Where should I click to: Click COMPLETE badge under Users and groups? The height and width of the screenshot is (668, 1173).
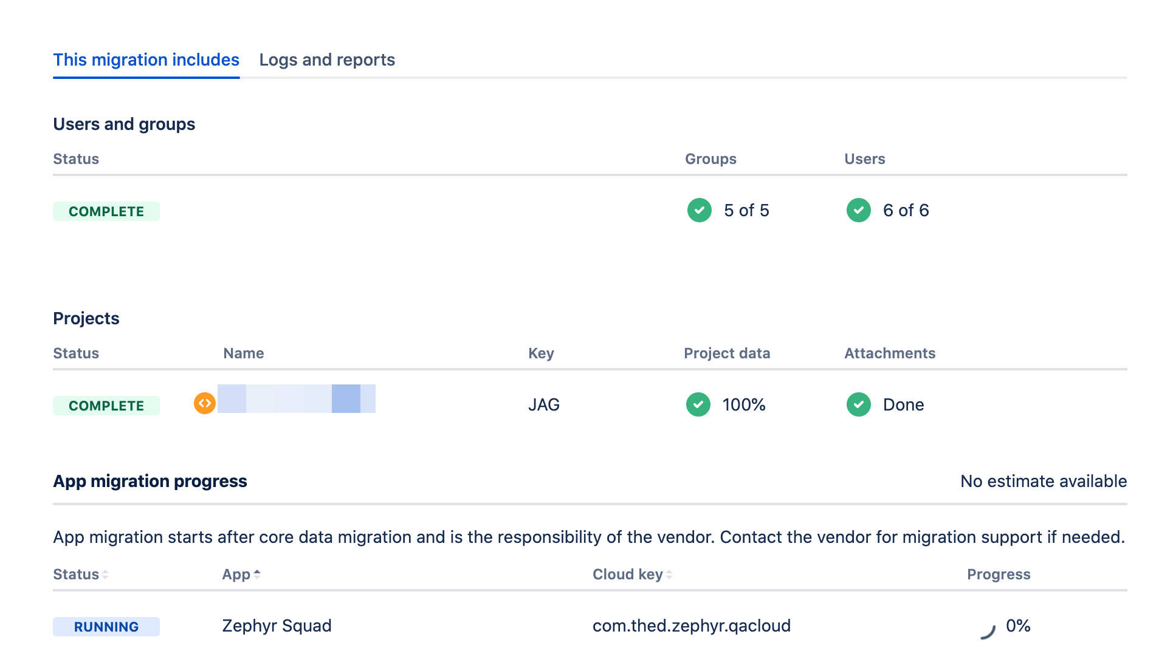pos(106,211)
